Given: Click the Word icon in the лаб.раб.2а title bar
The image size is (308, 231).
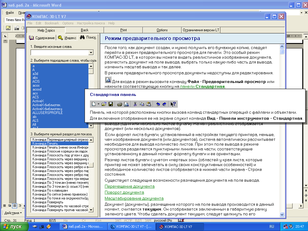Looking at the screenshot, I should click(x=4, y=5).
